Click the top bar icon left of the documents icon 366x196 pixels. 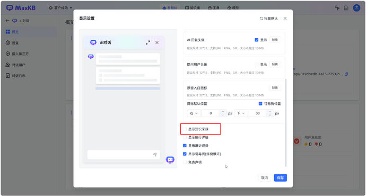pyautogui.click(x=337, y=8)
